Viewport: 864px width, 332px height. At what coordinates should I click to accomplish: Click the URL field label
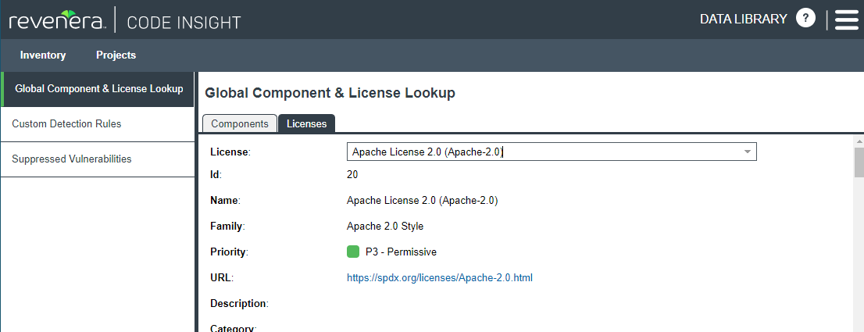click(222, 277)
